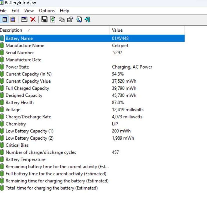The width and height of the screenshot is (207, 203).
Task: Select the Voltage row
Action: point(92,109)
